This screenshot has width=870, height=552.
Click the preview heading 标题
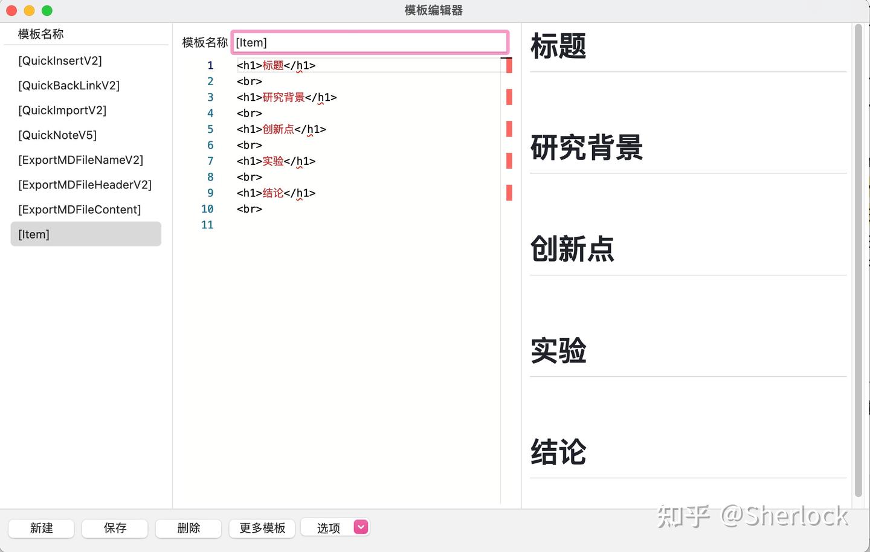[x=558, y=46]
